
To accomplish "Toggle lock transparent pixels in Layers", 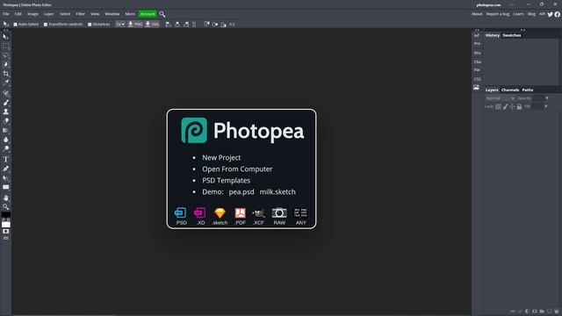I will [x=498, y=107].
